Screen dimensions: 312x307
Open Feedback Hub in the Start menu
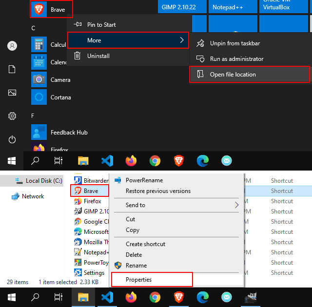click(59, 132)
